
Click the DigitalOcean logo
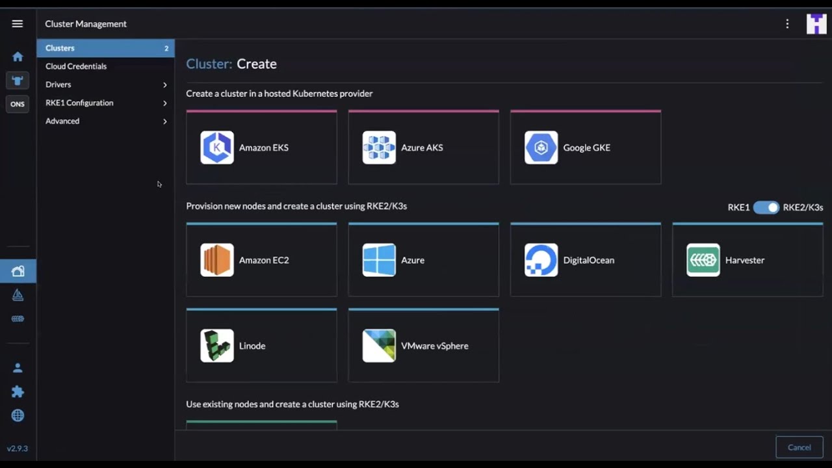(541, 260)
